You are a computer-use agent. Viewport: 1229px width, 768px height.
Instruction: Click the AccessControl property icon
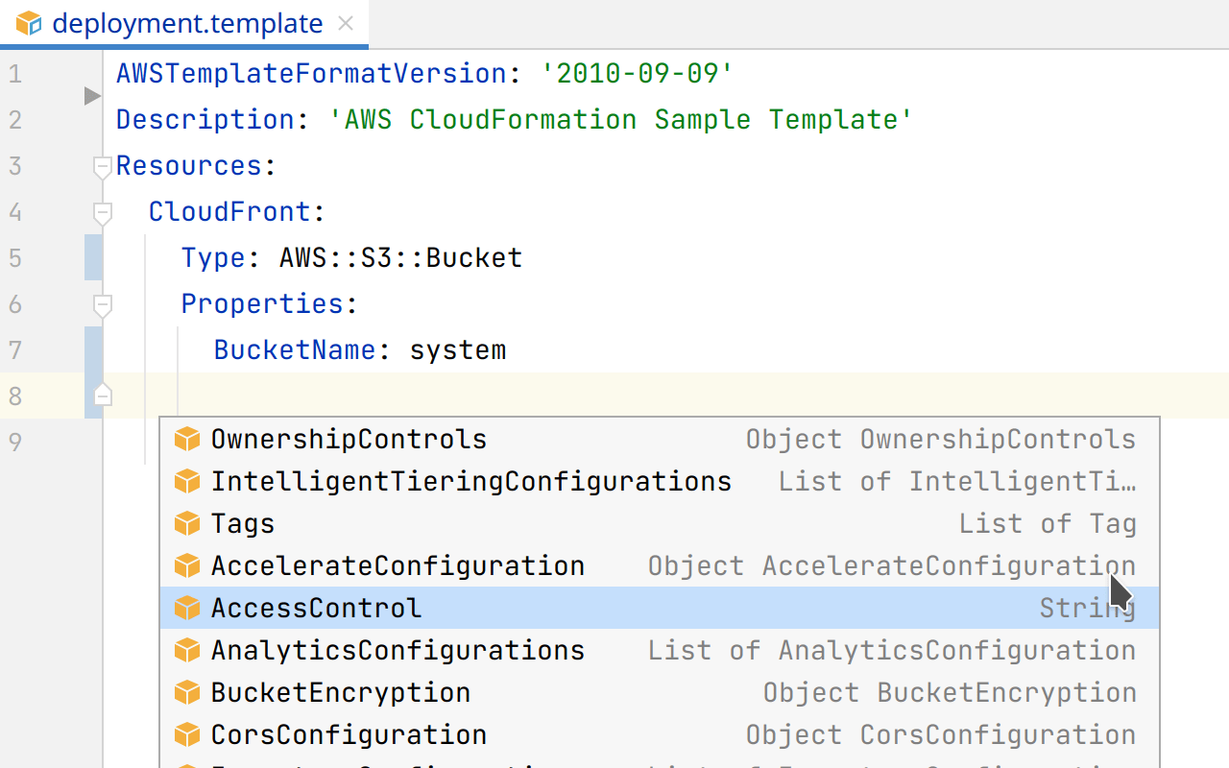coord(186,609)
